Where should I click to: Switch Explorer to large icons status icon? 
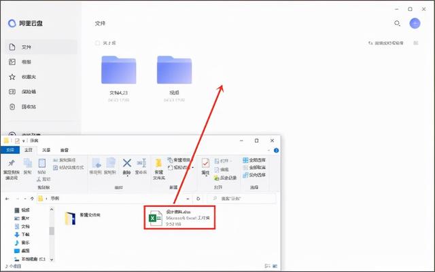pyautogui.click(x=275, y=266)
